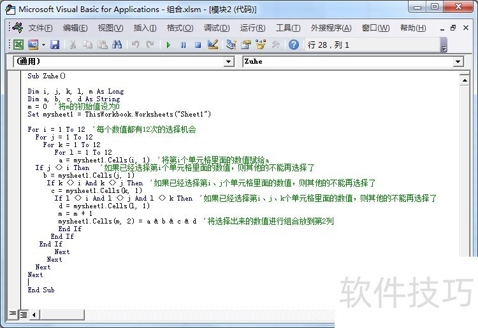
Task: Click the 'Set mysheet1' code line
Action: [x=119, y=114]
